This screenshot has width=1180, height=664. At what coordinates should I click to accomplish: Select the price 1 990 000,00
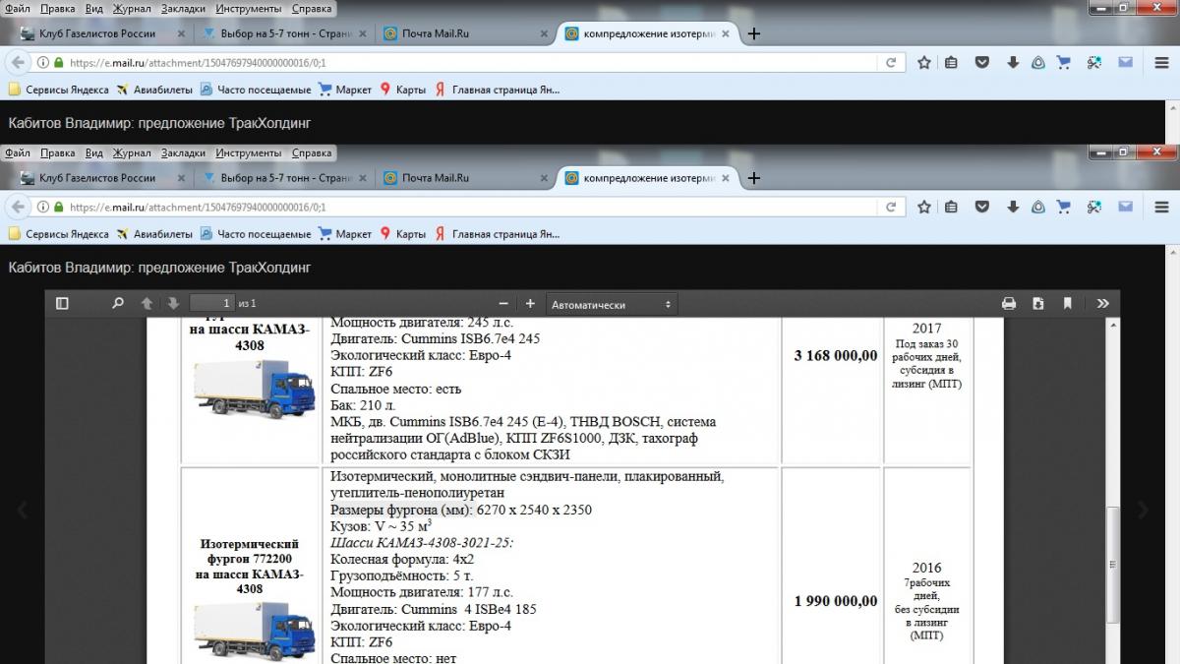[x=836, y=601]
